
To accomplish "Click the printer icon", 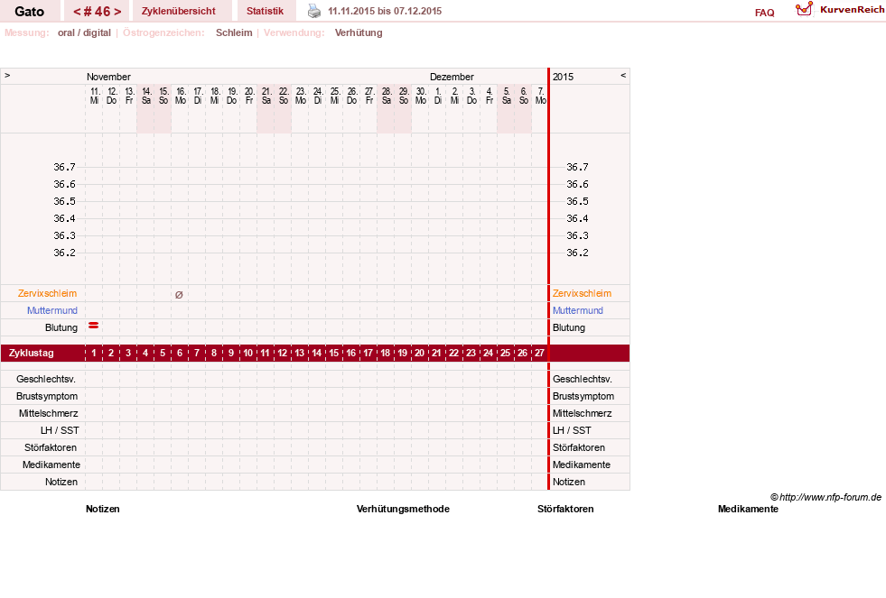I will [x=314, y=11].
